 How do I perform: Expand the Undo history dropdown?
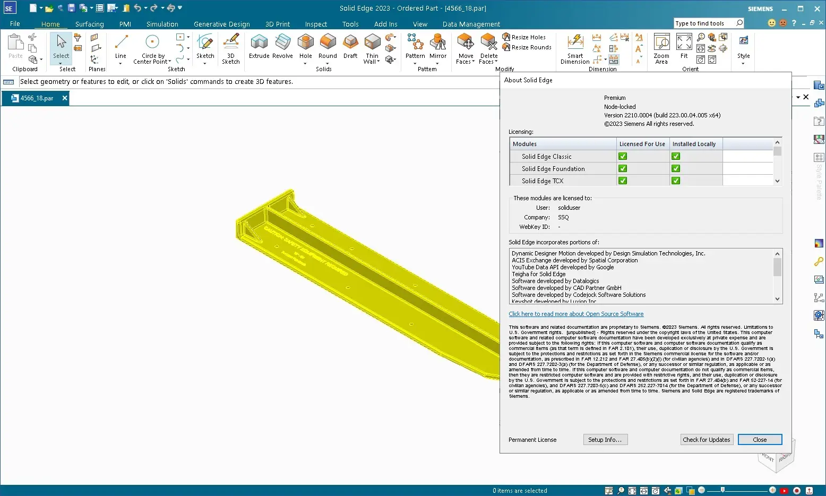coord(145,8)
